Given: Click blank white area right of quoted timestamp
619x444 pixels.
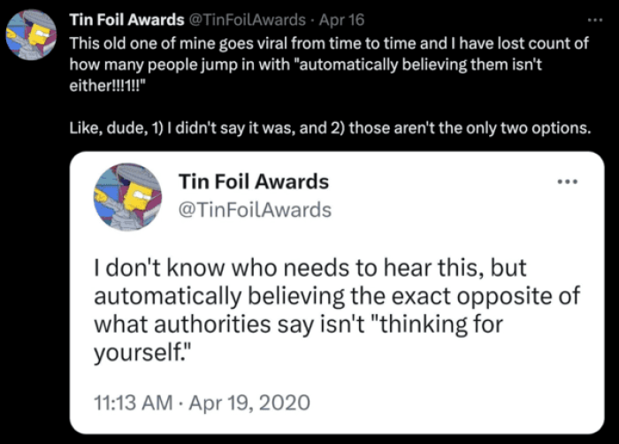Looking at the screenshot, I should (x=451, y=402).
